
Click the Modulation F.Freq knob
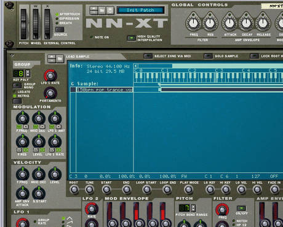(x=22, y=118)
